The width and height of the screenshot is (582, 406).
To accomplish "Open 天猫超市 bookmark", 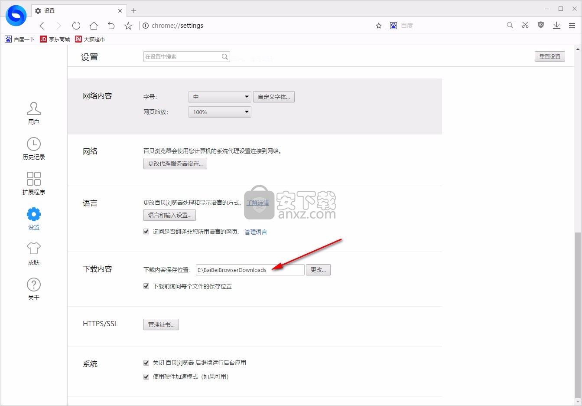I will point(90,39).
